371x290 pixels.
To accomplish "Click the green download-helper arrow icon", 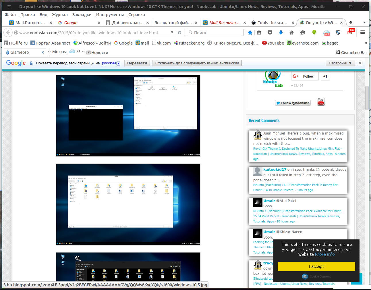I will click(314, 32).
